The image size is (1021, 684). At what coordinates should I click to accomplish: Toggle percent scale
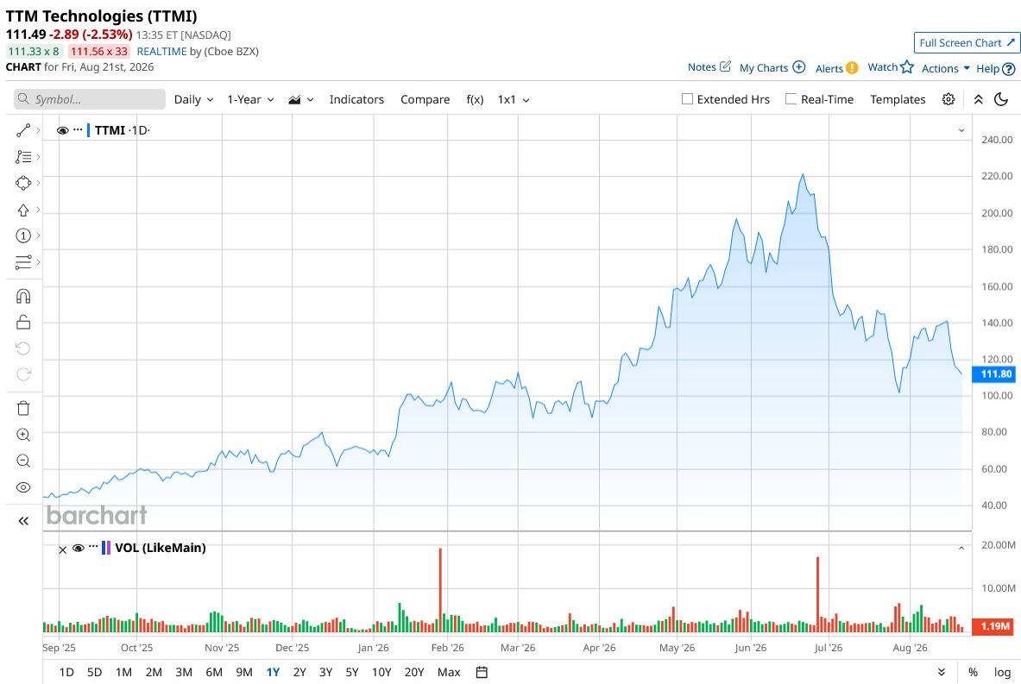tap(973, 672)
